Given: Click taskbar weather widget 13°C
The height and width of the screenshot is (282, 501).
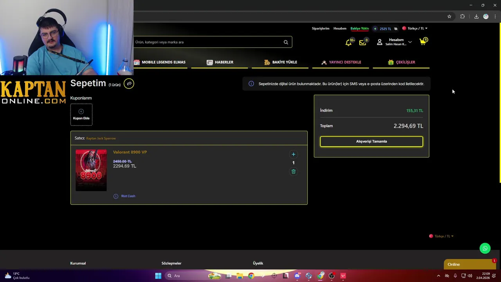Looking at the screenshot, I should tap(17, 276).
